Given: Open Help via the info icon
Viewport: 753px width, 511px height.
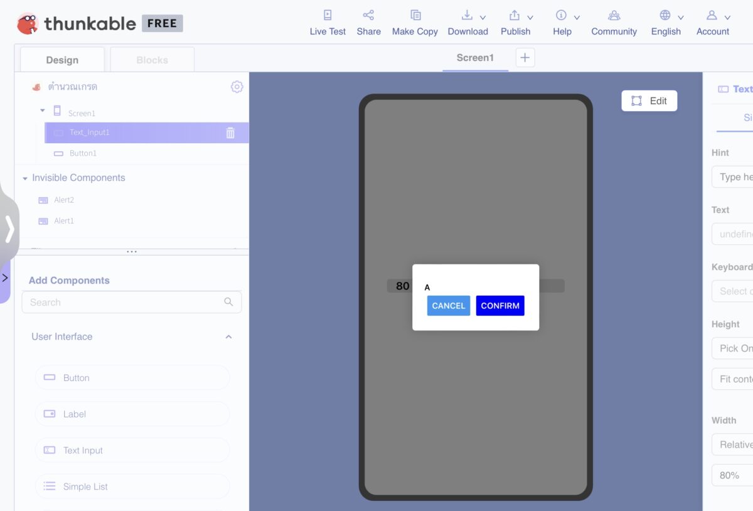Looking at the screenshot, I should 560,14.
